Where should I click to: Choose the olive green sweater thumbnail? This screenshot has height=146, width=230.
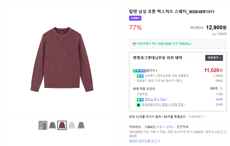click(81, 125)
